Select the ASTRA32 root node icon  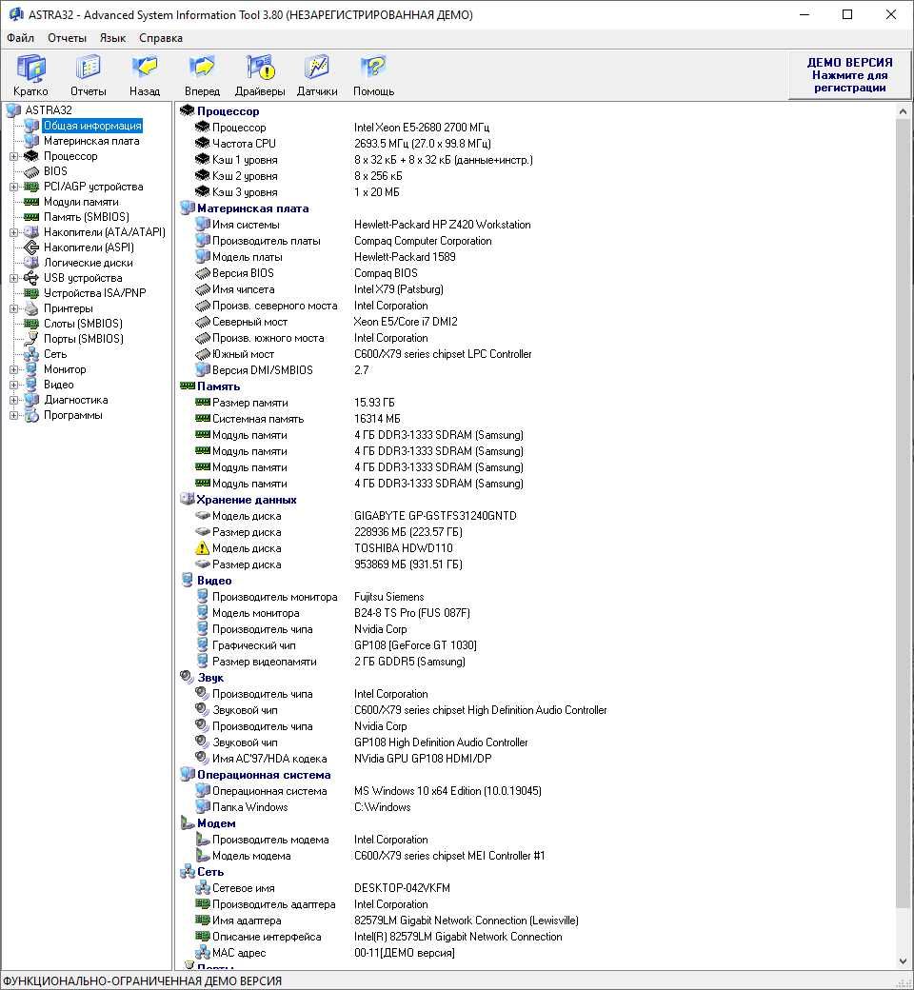click(x=13, y=110)
